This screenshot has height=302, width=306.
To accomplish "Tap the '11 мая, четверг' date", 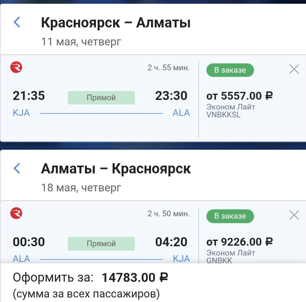I will point(81,42).
